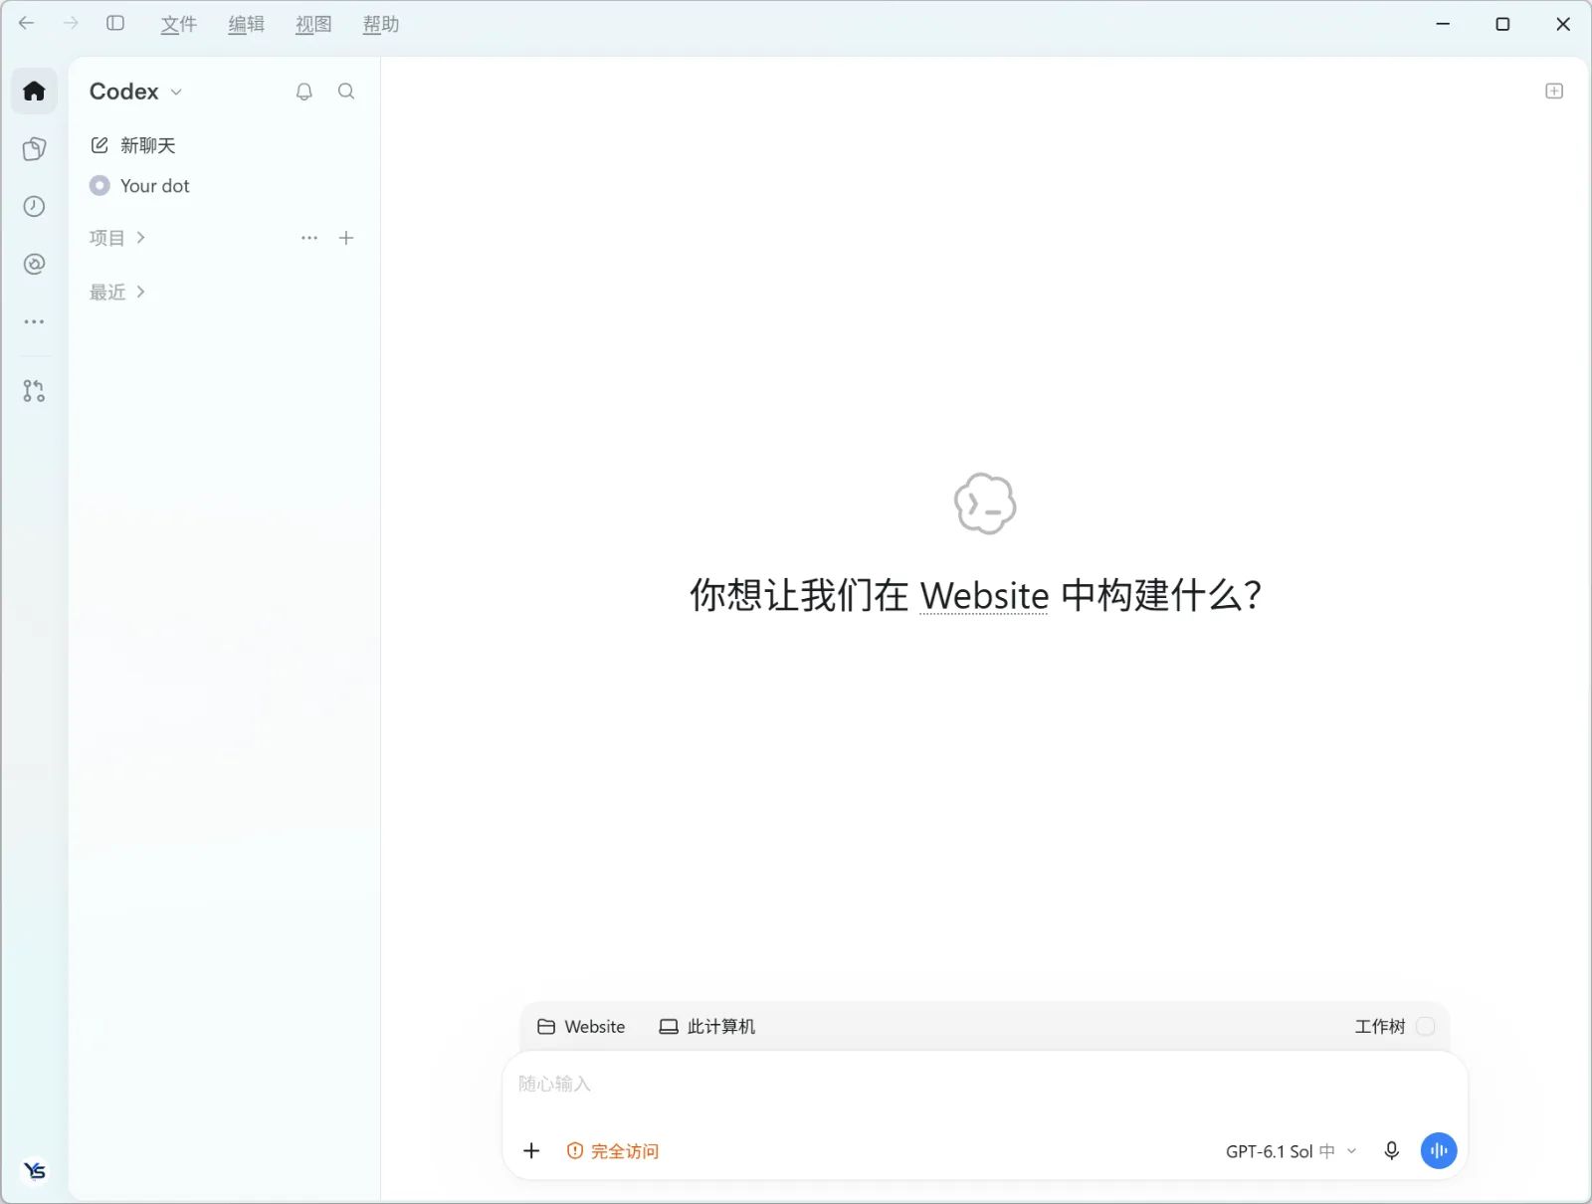Open the three-dots More item in left rail

[x=34, y=321]
